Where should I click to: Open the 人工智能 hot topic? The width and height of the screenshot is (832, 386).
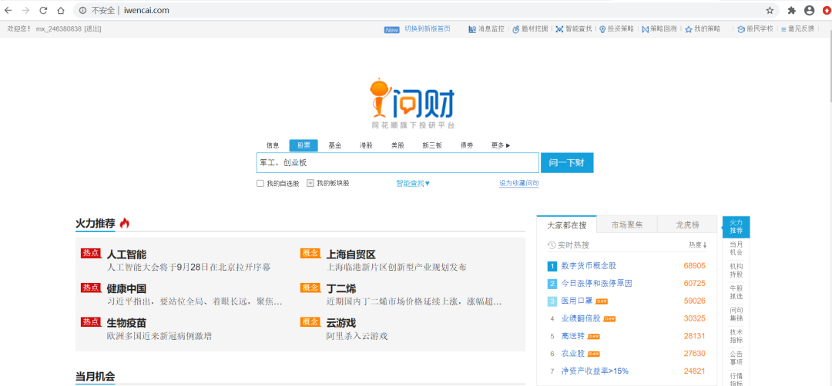[x=126, y=255]
